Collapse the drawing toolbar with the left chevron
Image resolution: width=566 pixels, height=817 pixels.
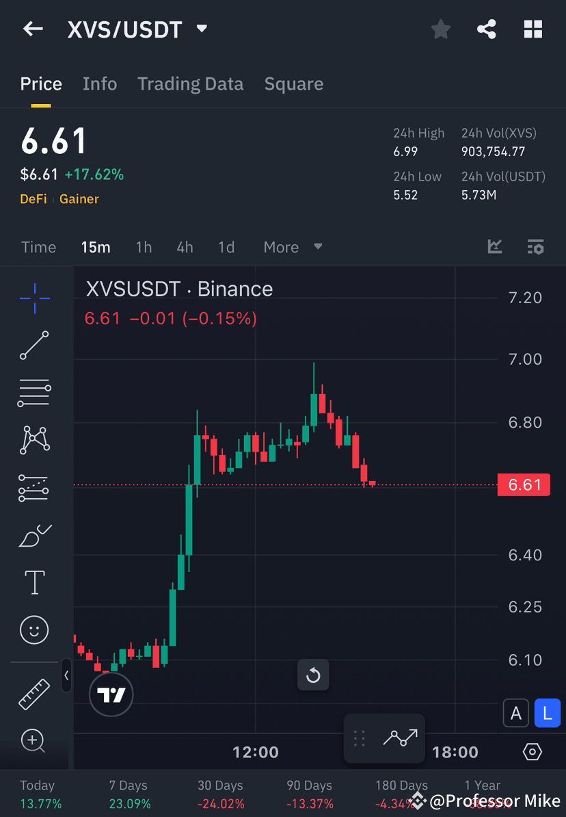coord(66,676)
